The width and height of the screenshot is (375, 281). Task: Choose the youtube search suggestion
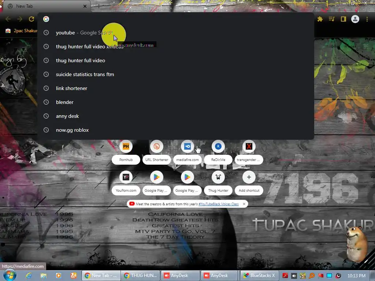coord(176,33)
